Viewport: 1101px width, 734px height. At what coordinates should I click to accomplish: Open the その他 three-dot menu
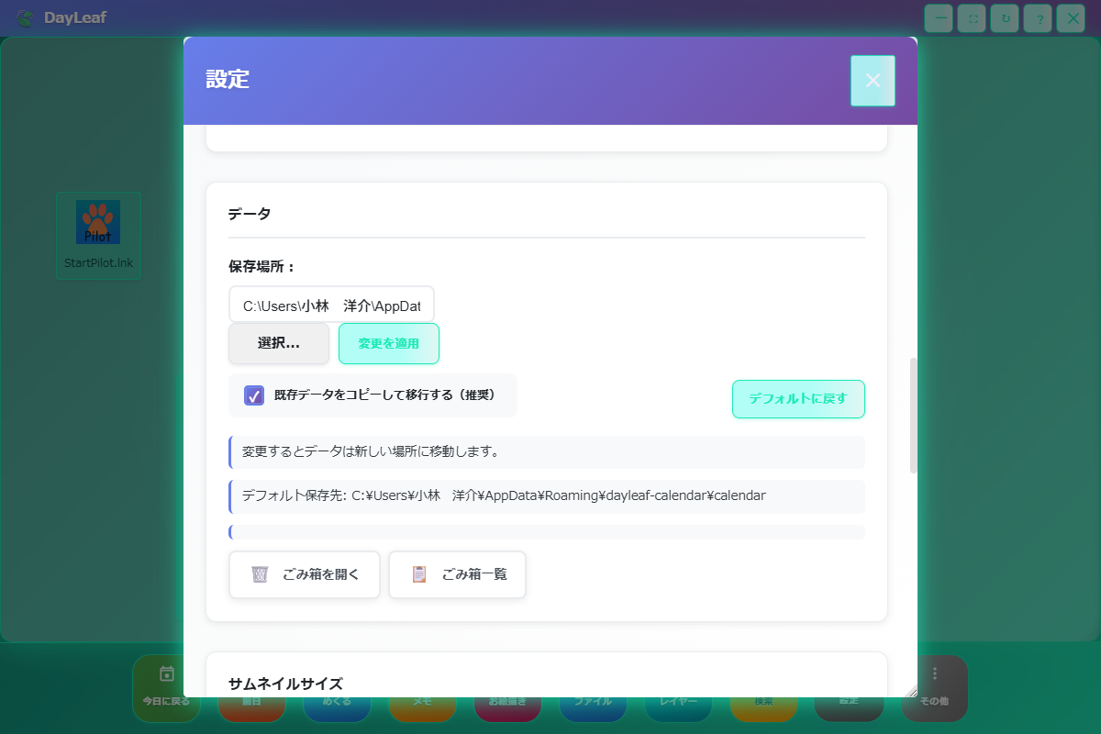click(x=934, y=674)
